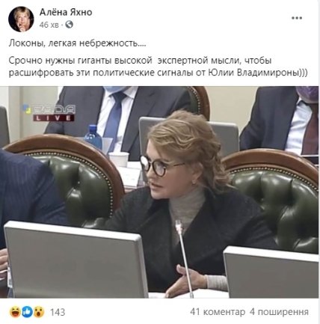Click the laughing haha reaction emoji
Viewport: 320px width, 324px height.
[15, 312]
